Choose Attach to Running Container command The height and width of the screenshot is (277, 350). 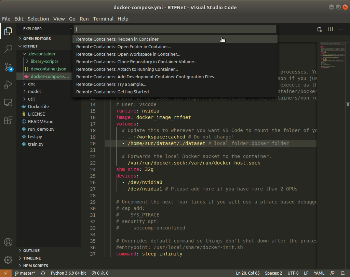pos(175,69)
